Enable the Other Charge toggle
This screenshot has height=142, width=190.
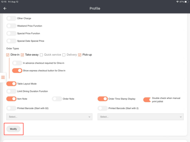tap(11, 18)
